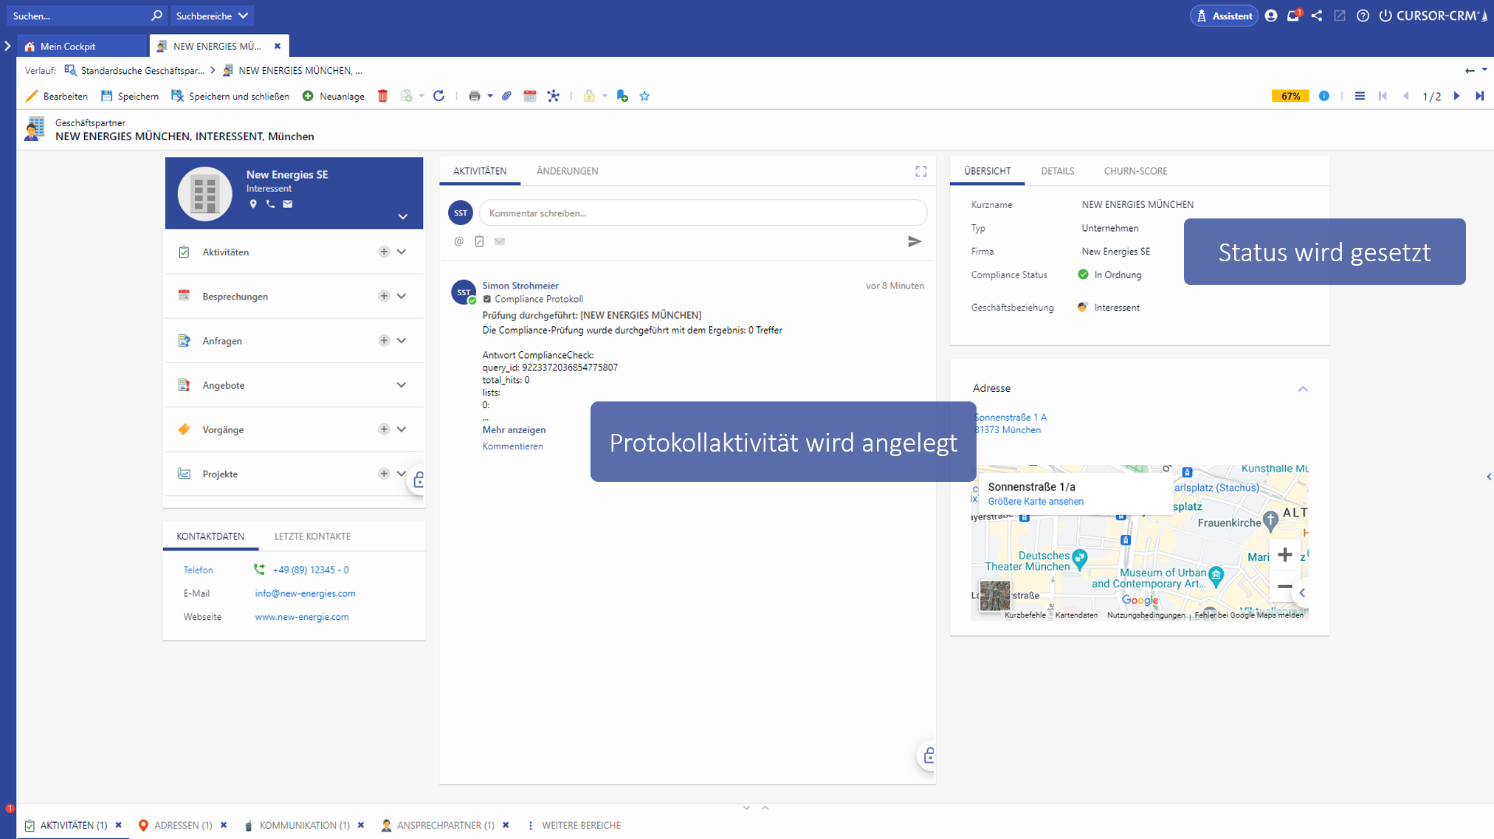Open the printer options dropdown arrow
The height and width of the screenshot is (839, 1494).
click(x=490, y=96)
